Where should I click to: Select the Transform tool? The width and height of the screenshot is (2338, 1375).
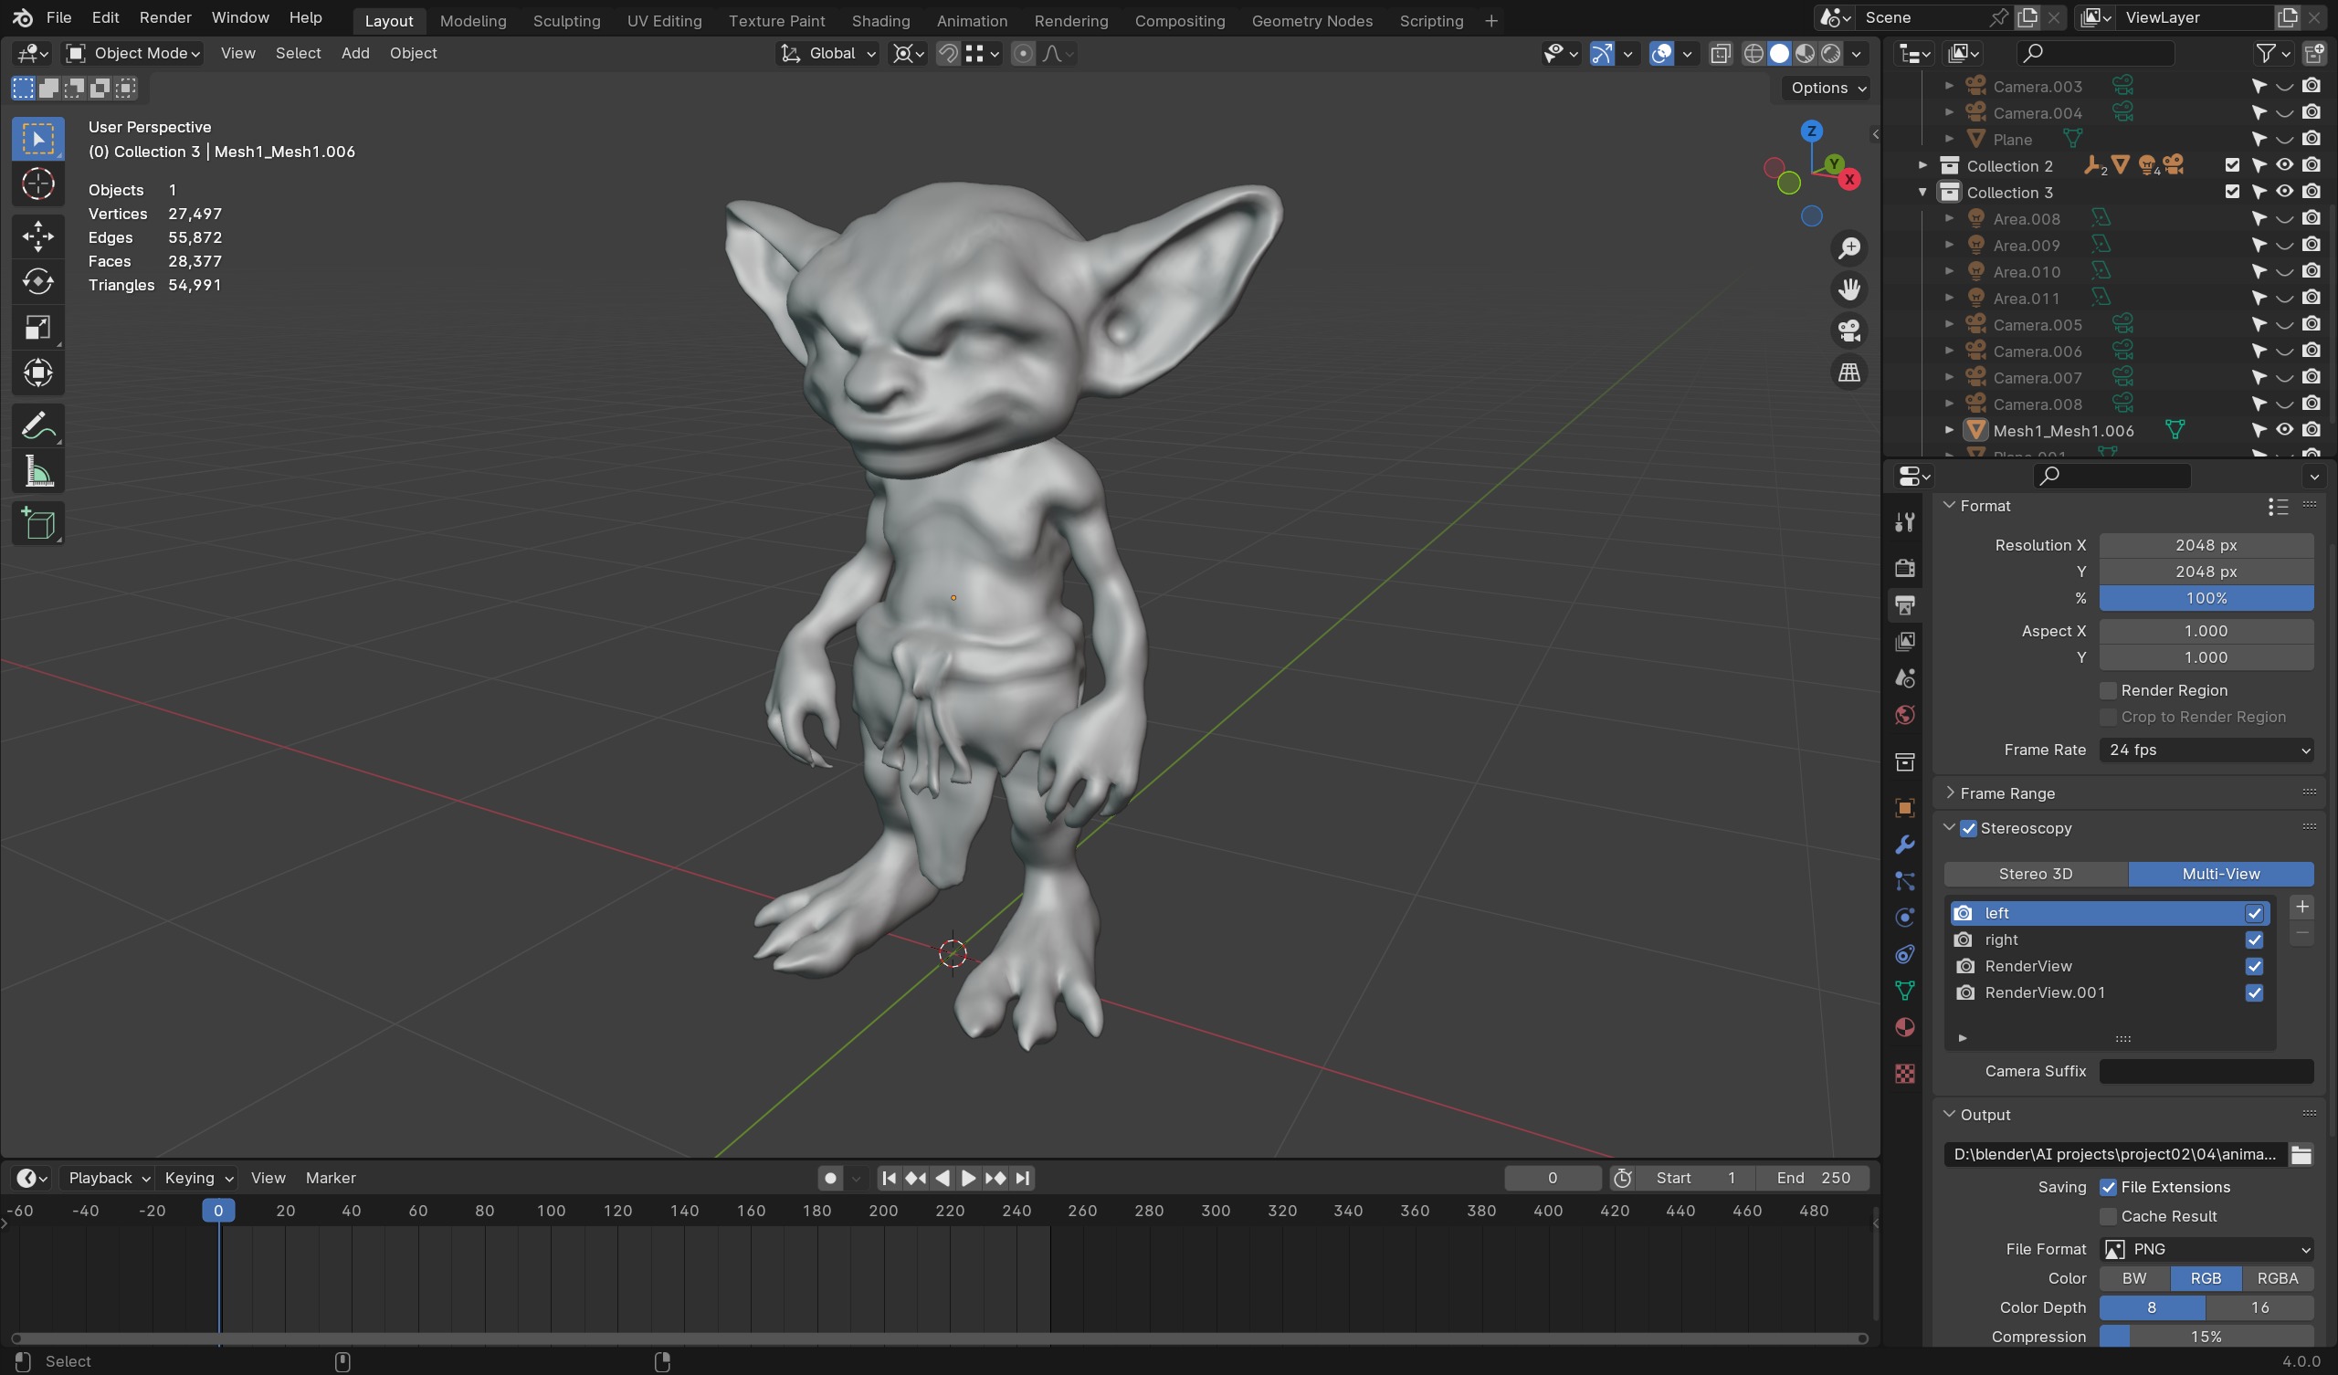click(38, 373)
